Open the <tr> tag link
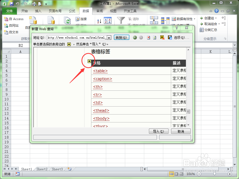The image size is (239, 179). coord(97,95)
